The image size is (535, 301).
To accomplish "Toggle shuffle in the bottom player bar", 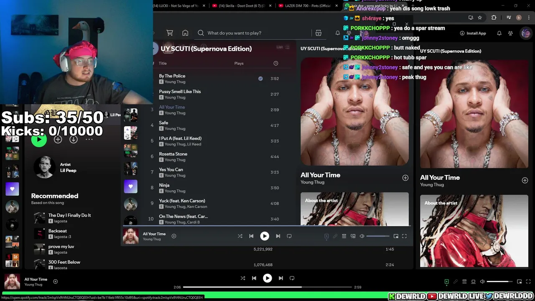I will pyautogui.click(x=242, y=278).
